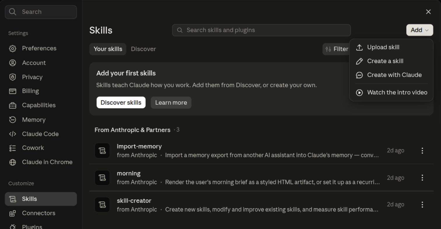Click the skill-creator description text

point(272,209)
